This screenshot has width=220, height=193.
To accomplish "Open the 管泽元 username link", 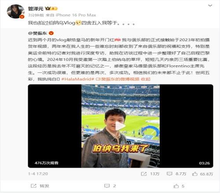I will [x=36, y=9].
